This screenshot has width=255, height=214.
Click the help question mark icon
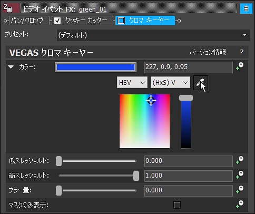242,52
